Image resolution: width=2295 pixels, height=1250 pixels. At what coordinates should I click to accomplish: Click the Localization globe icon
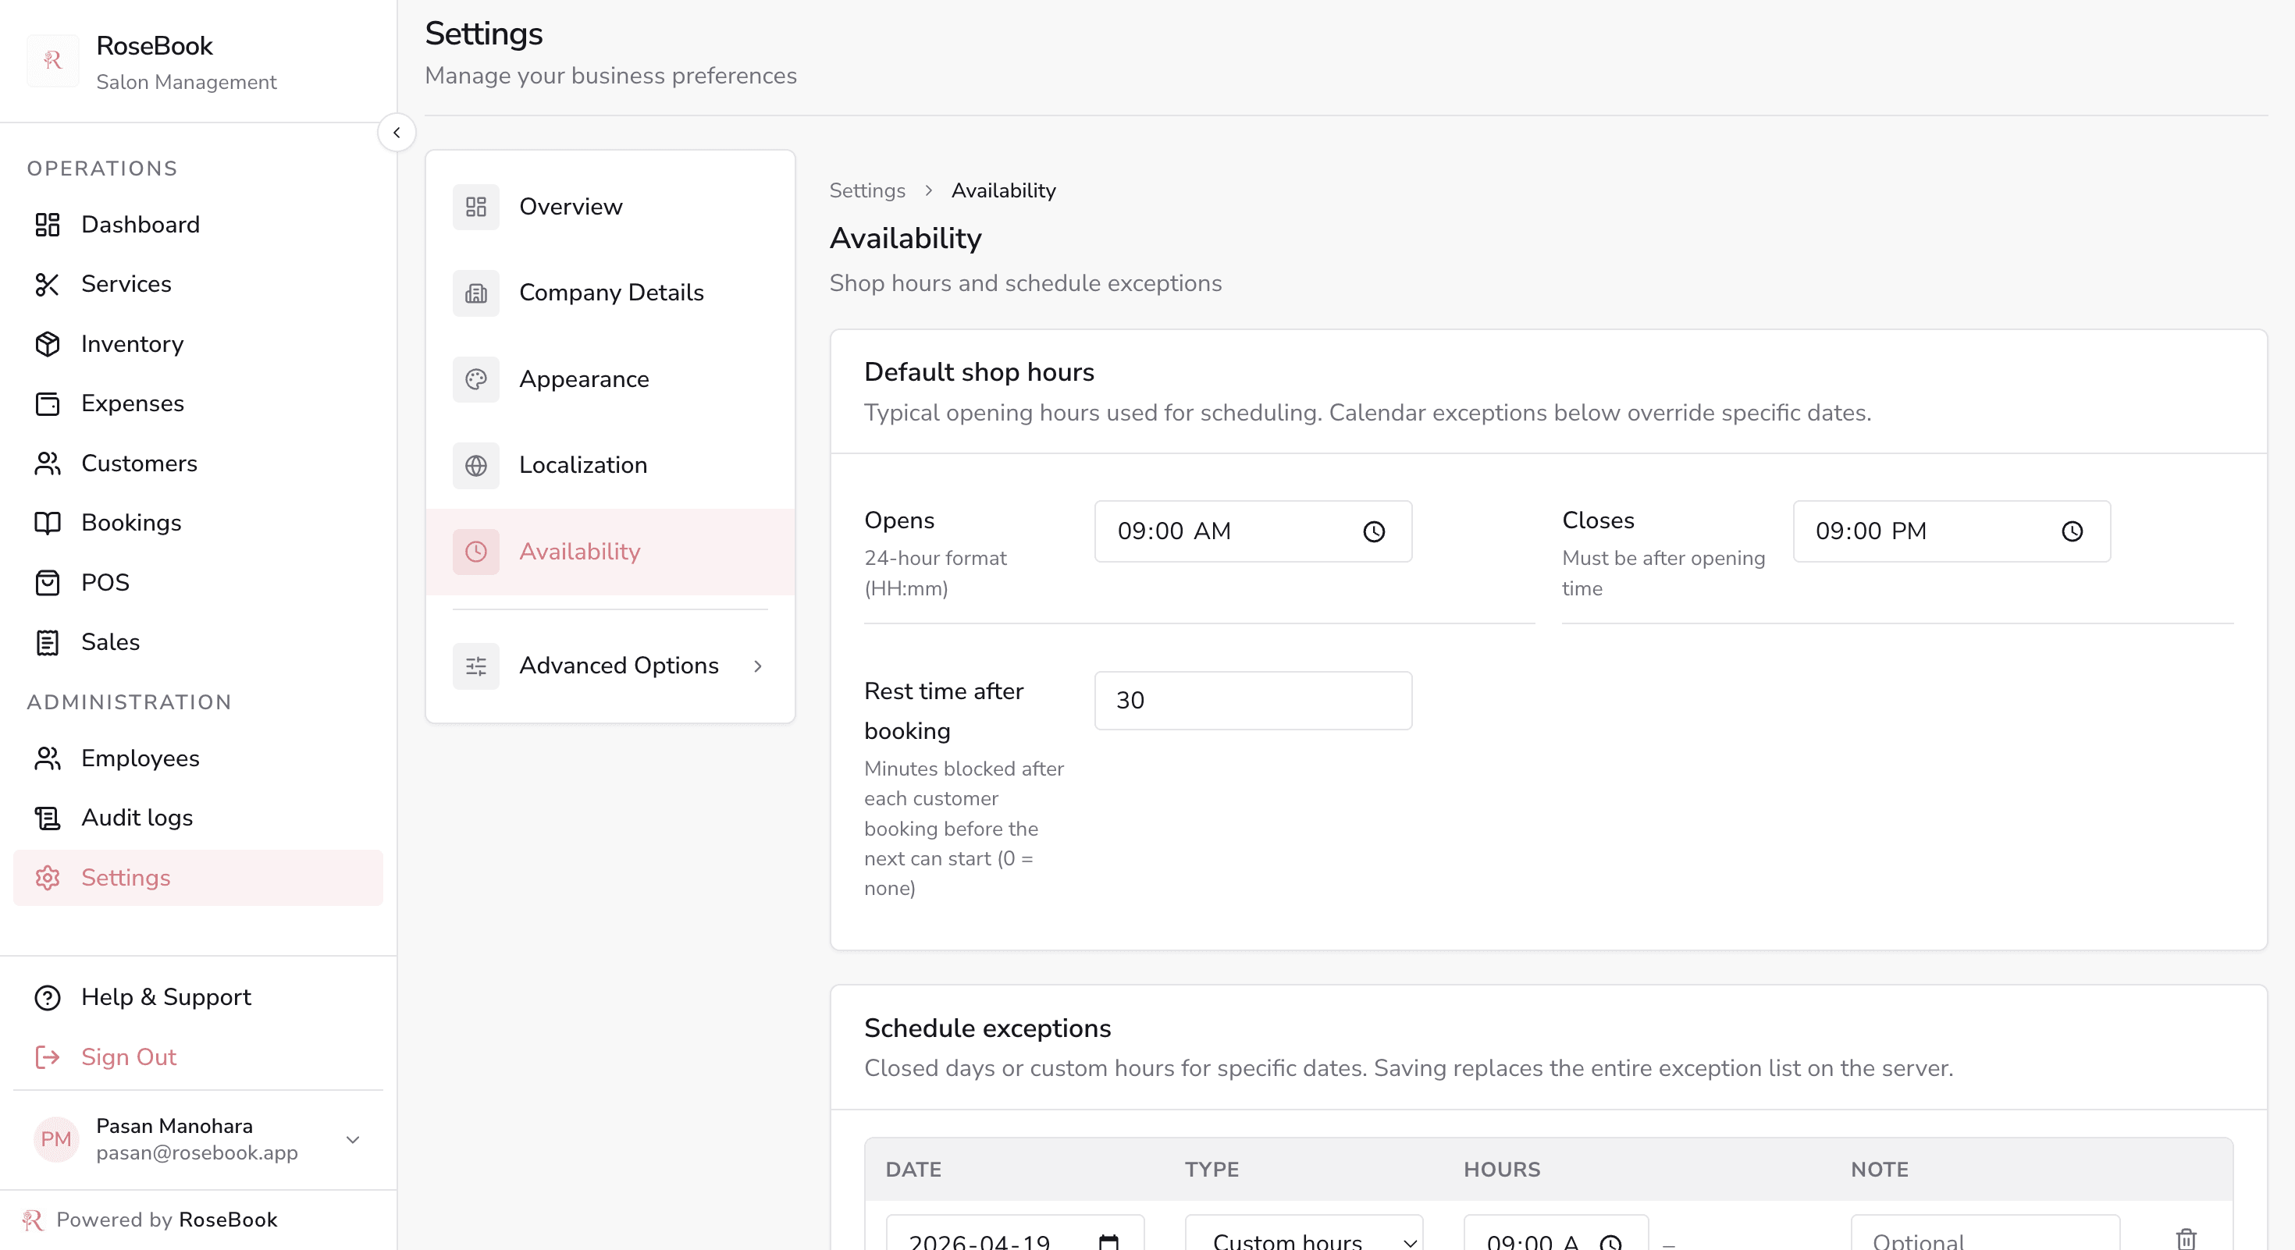475,466
